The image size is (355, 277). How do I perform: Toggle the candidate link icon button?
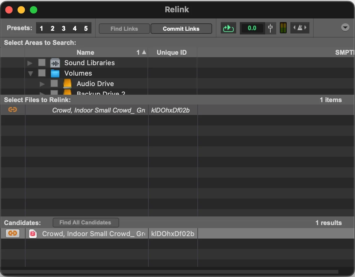click(13, 233)
